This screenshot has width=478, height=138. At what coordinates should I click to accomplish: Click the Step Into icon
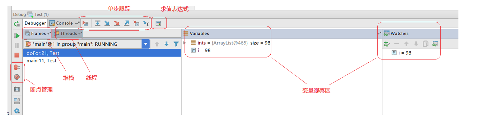pos(107,23)
